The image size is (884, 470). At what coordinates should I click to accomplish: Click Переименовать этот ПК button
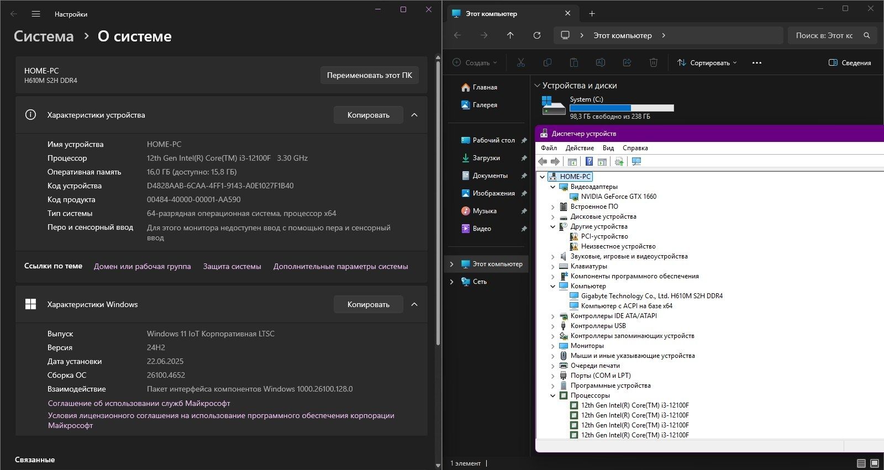pyautogui.click(x=370, y=75)
